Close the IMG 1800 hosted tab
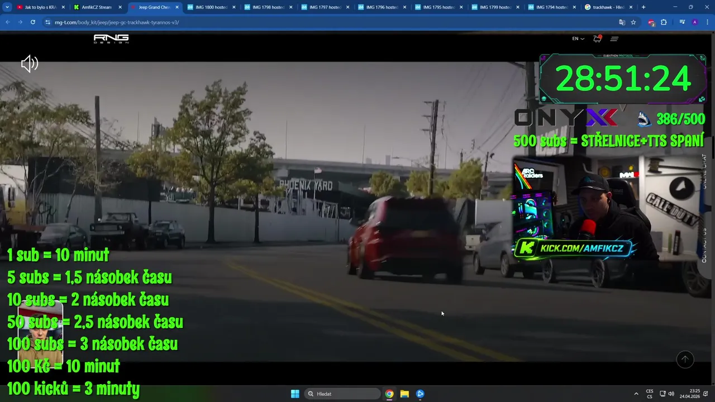Image resolution: width=715 pixels, height=402 pixels. (234, 7)
